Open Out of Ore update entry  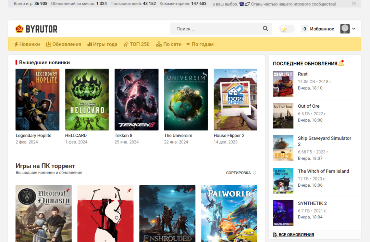pos(308,106)
